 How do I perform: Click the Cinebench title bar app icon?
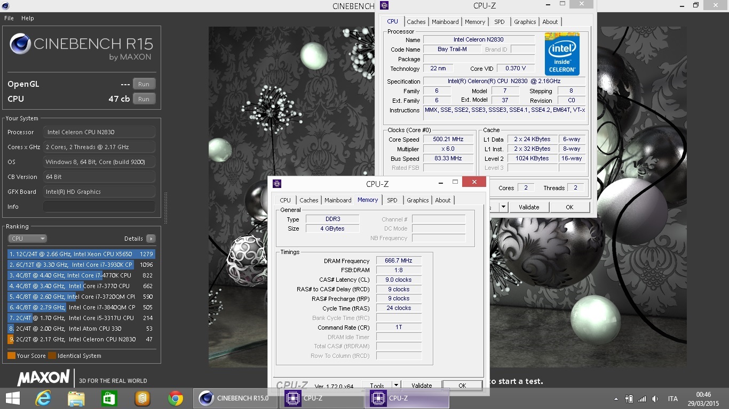click(x=5, y=5)
